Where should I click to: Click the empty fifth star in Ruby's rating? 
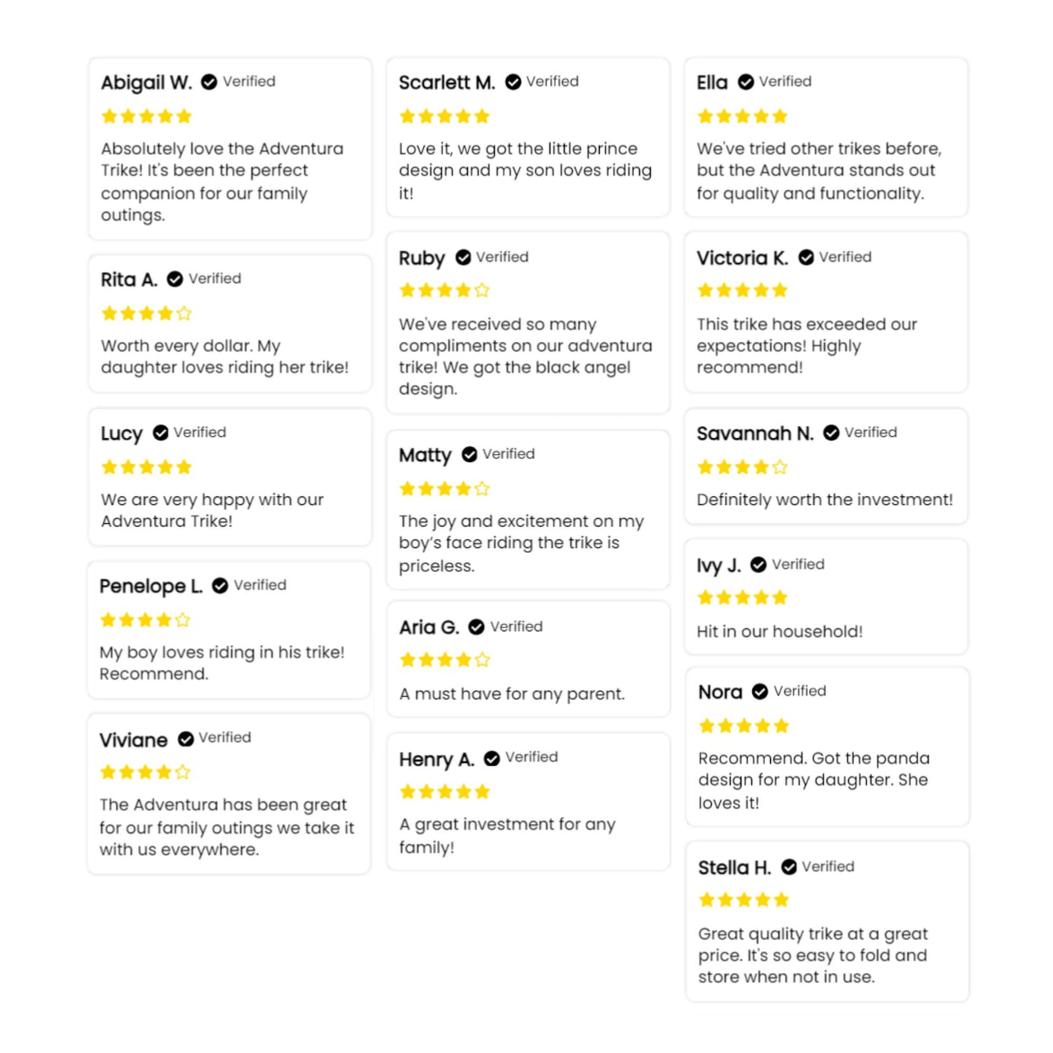(x=482, y=291)
